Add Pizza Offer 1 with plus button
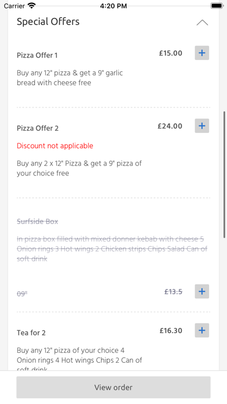The image size is (227, 404). point(202,53)
